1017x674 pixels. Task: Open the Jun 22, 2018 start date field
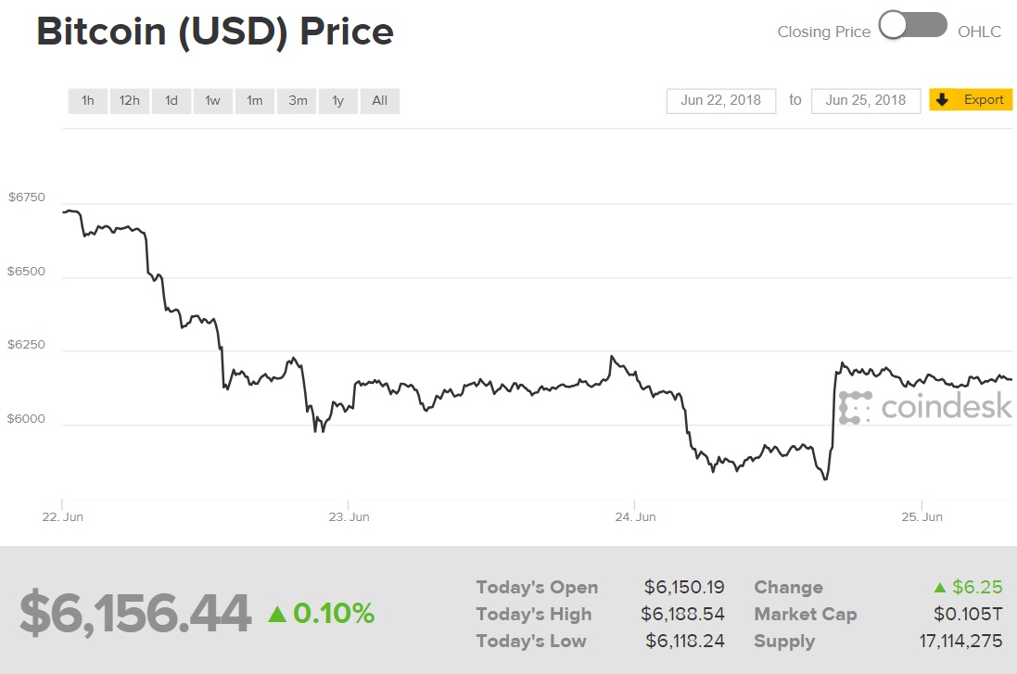[x=720, y=100]
